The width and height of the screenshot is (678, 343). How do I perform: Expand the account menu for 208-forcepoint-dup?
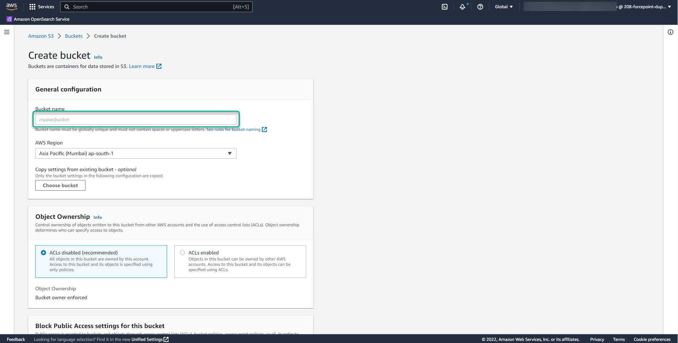(x=643, y=7)
